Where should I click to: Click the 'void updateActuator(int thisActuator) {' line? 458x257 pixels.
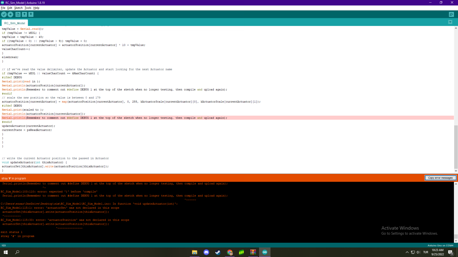coord(34,162)
